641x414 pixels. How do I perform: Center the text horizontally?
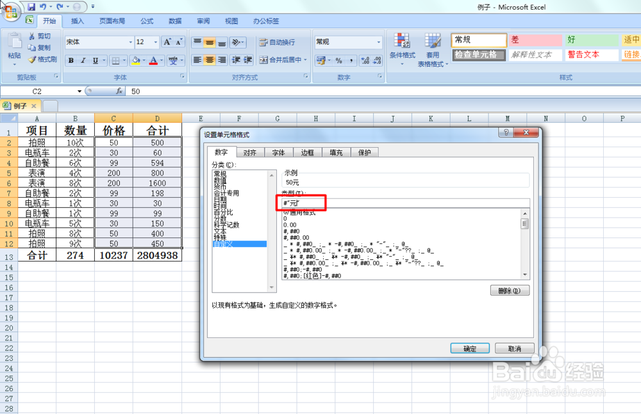pos(210,60)
